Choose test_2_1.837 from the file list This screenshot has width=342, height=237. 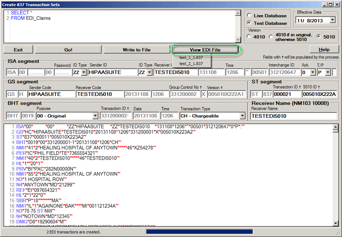click(191, 64)
